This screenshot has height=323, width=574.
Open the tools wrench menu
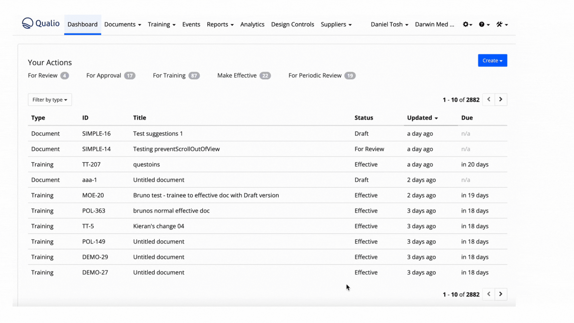point(502,25)
